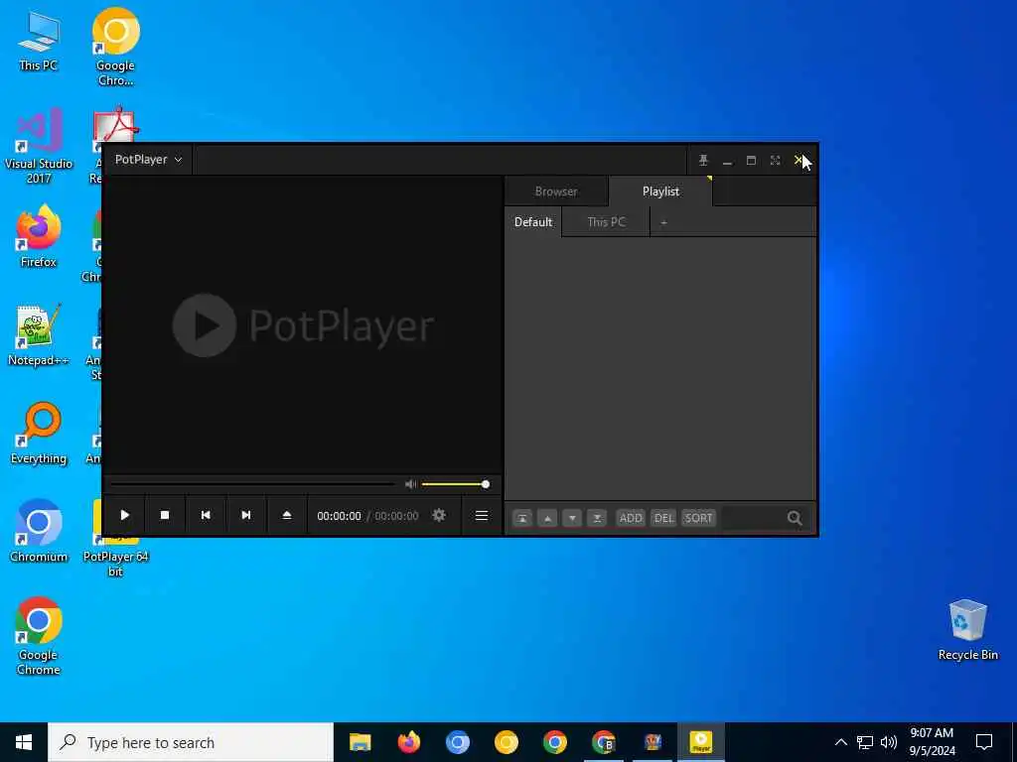Select the Chromium desktop icon
This screenshot has width=1017, height=762.
[39, 531]
